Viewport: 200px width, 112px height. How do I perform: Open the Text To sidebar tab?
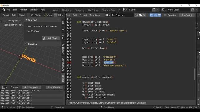point(63,78)
